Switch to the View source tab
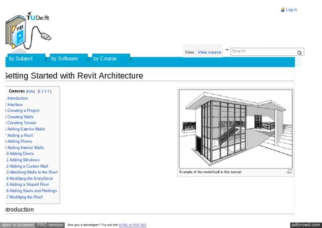The width and height of the screenshot is (322, 228). click(x=210, y=52)
